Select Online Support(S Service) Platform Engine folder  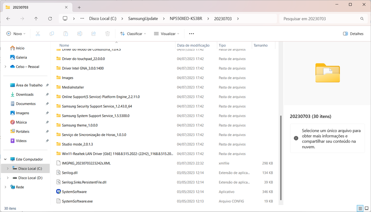(101, 97)
